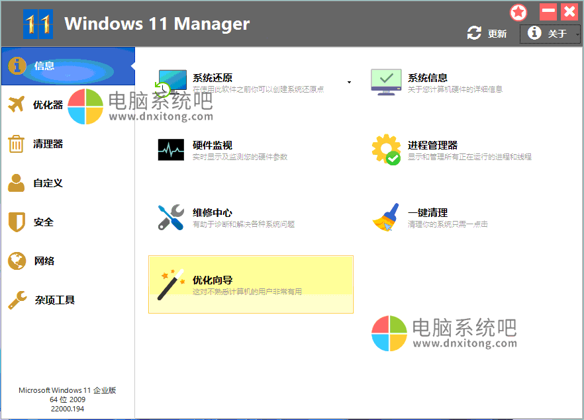Switch to the 安全 security tab
This screenshot has width=584, height=420.
68,222
